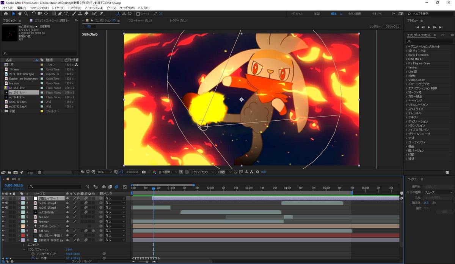Viewport: 455px width, 264px height.
Task: Select the Eraser tool
Action: pos(86,14)
